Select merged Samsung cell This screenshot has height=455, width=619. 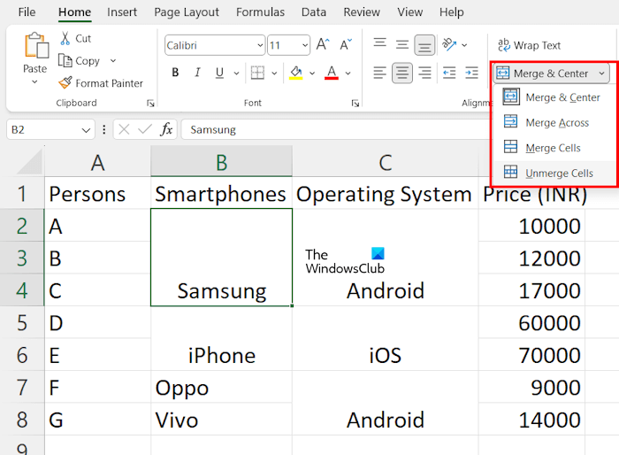point(221,258)
